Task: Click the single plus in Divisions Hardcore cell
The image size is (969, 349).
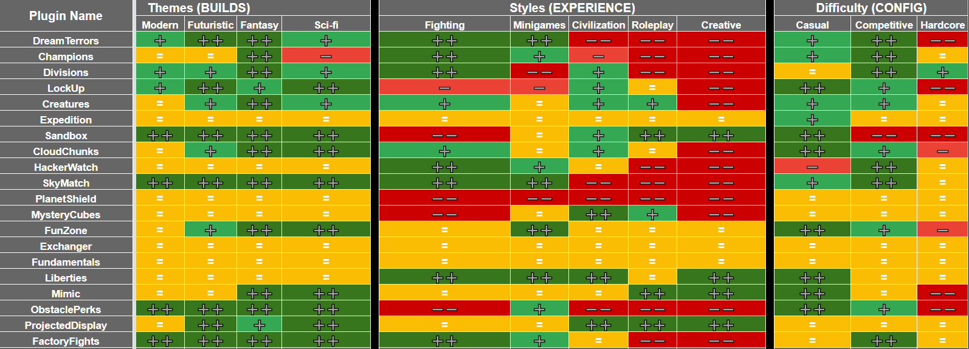Action: [942, 72]
